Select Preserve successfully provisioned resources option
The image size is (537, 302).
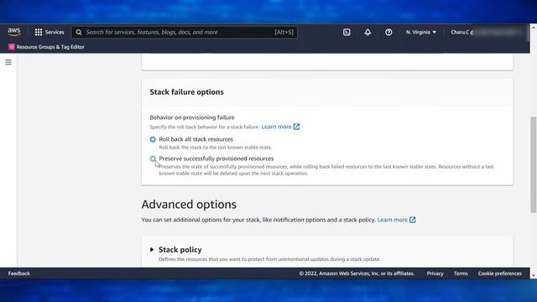point(153,159)
